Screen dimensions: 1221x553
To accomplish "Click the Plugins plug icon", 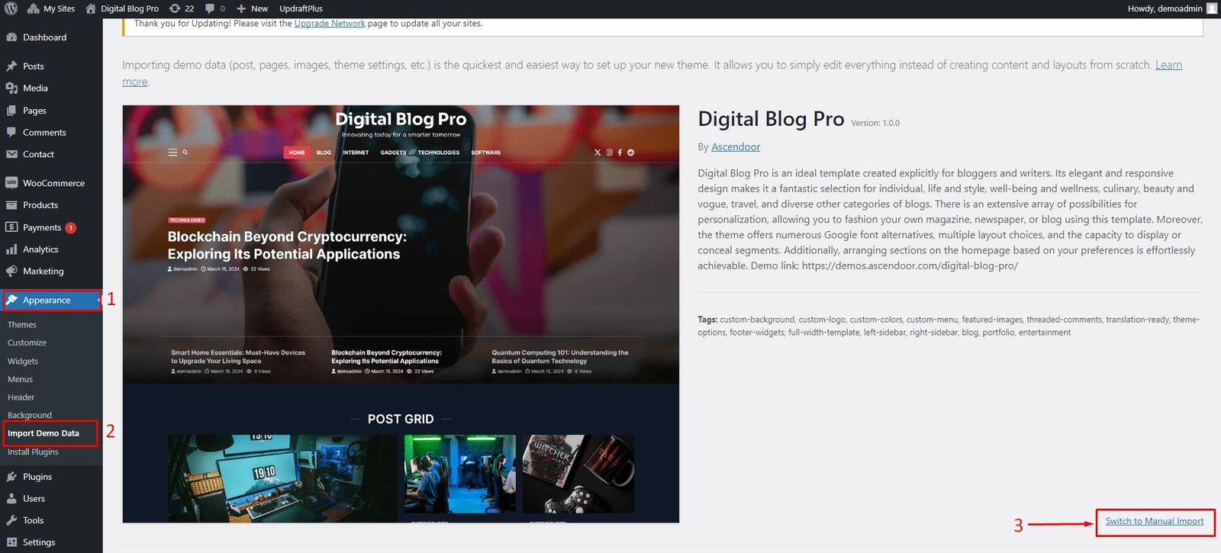I will tap(11, 477).
